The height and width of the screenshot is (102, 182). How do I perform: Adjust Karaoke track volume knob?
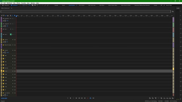[5, 21]
